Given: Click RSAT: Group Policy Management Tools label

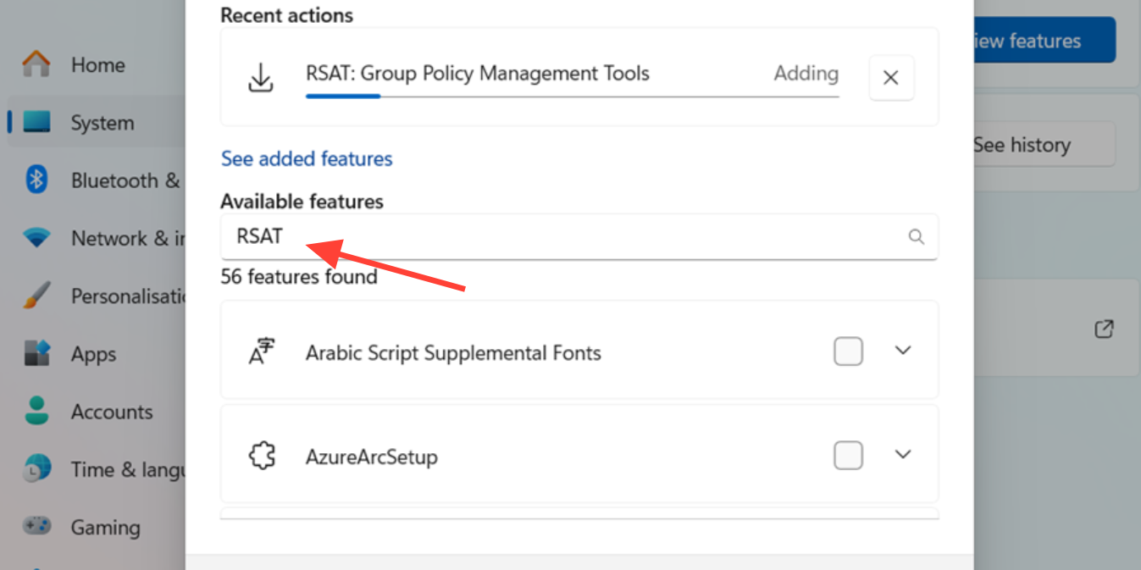Looking at the screenshot, I should coord(478,73).
